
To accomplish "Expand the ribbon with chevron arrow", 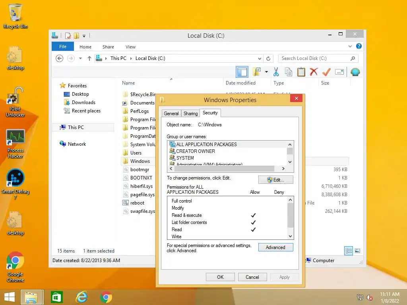I will point(350,46).
